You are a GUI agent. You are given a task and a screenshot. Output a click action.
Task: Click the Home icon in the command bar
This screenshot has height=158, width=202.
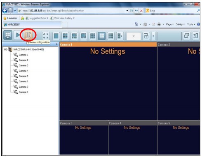[x=136, y=24]
